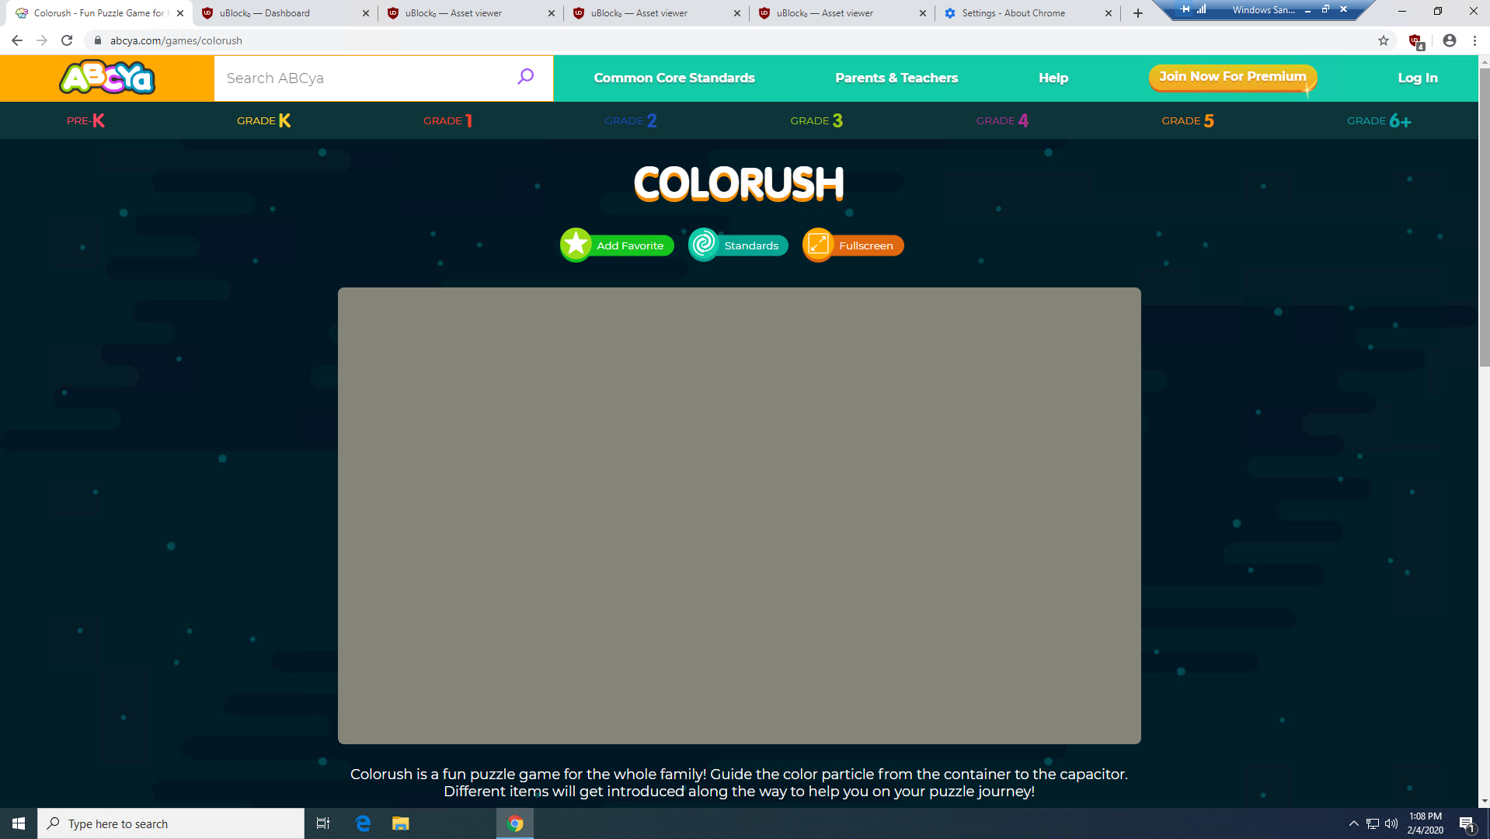1490x839 pixels.
Task: Click the Chrome address bar URL
Action: pos(176,40)
